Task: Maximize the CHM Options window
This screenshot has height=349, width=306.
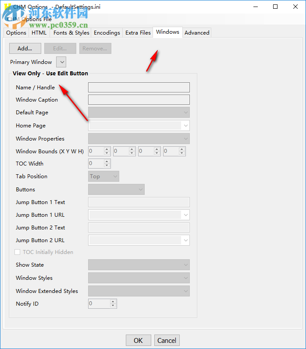Action: pyautogui.click(x=275, y=7)
